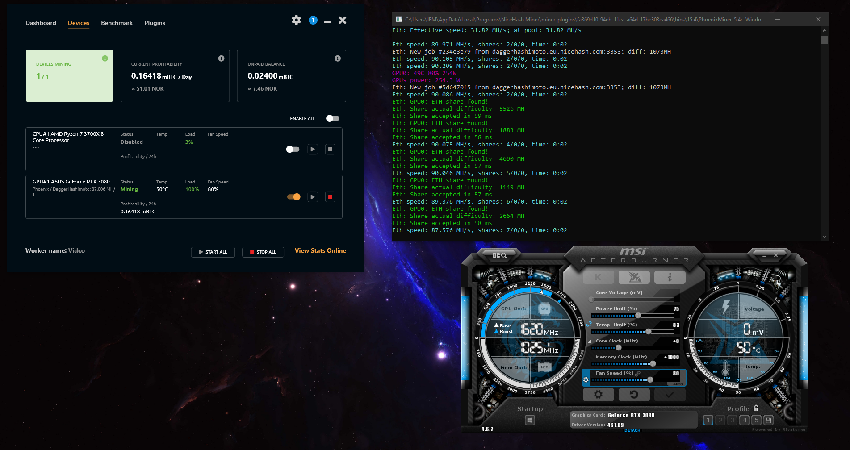850x450 pixels.
Task: Minimize the MSI Afterburner window
Action: point(764,256)
